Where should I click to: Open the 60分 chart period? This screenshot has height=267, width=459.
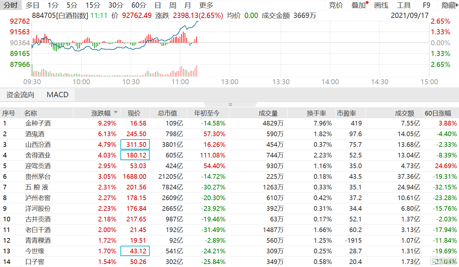point(139,5)
